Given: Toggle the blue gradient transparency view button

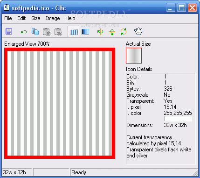Looking at the screenshot, I should [x=85, y=32].
